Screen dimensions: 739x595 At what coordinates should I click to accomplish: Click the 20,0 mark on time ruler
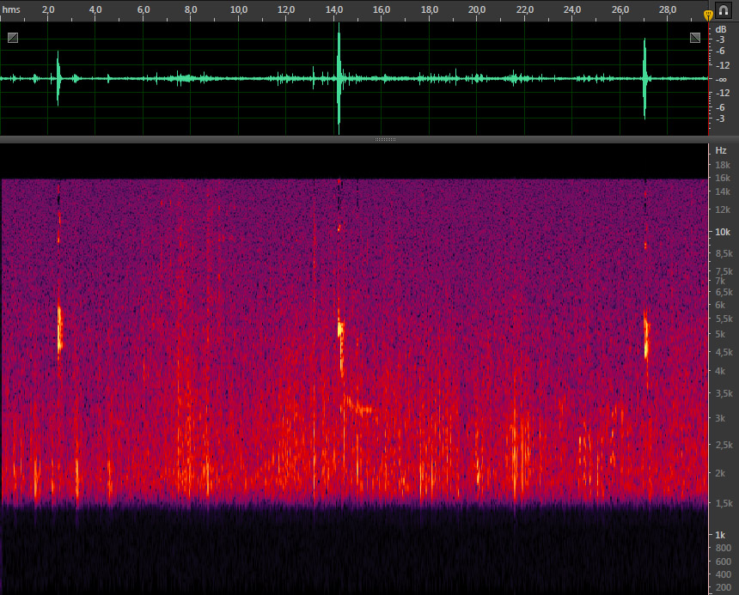[477, 9]
